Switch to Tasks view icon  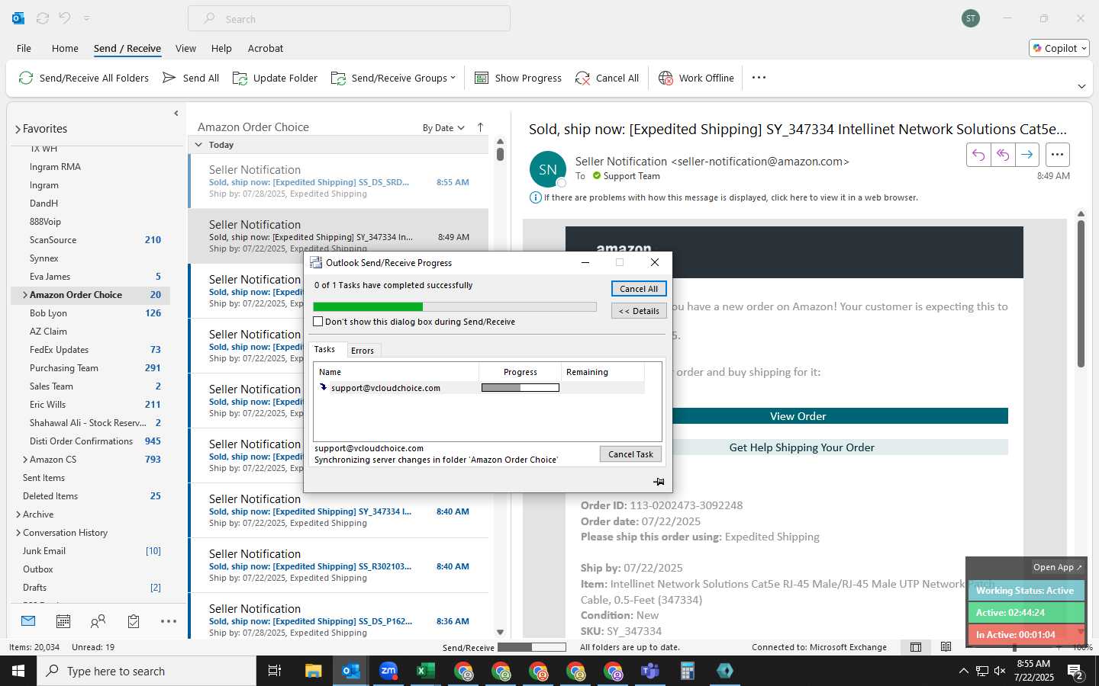(134, 621)
